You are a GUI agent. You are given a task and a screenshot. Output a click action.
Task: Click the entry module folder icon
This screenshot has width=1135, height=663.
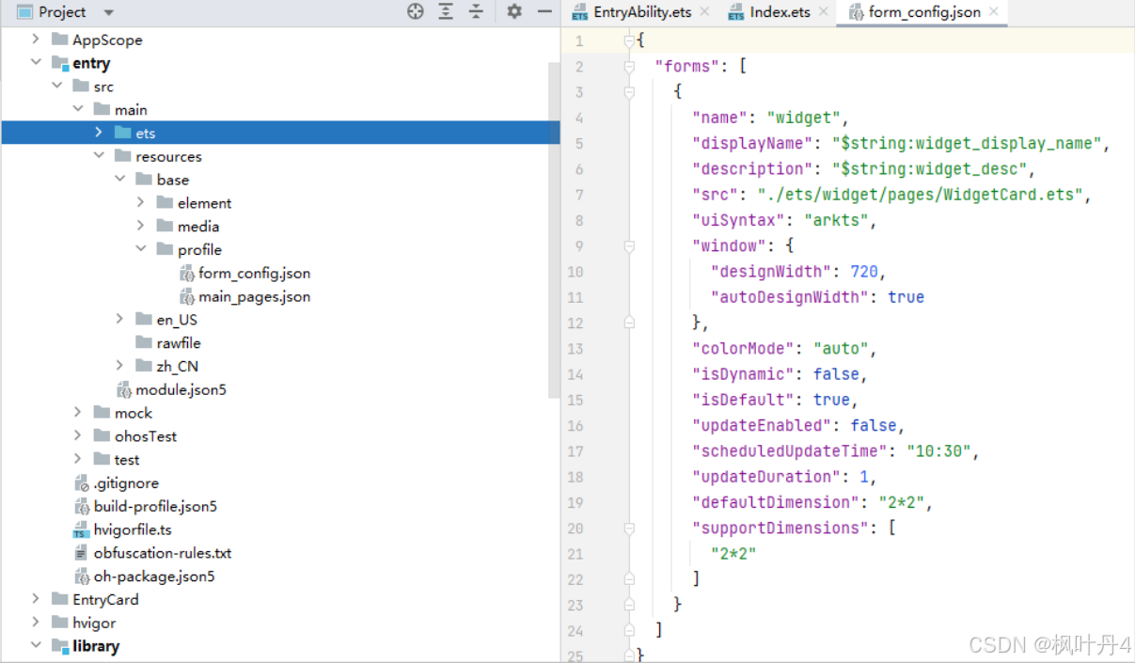(x=60, y=64)
